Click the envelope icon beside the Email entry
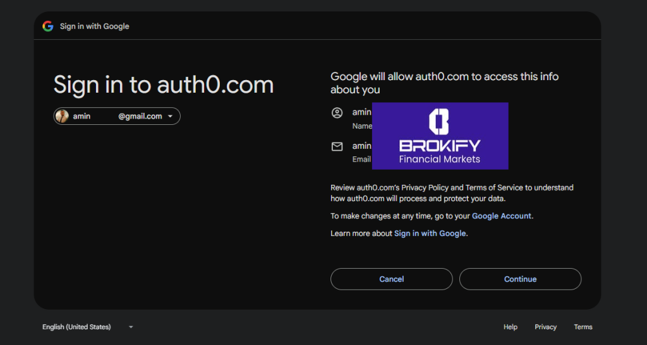Viewport: 647px width, 345px height. point(337,146)
